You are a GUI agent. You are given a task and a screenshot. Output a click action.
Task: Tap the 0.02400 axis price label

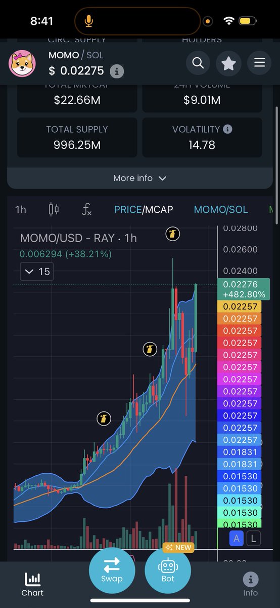(x=240, y=272)
